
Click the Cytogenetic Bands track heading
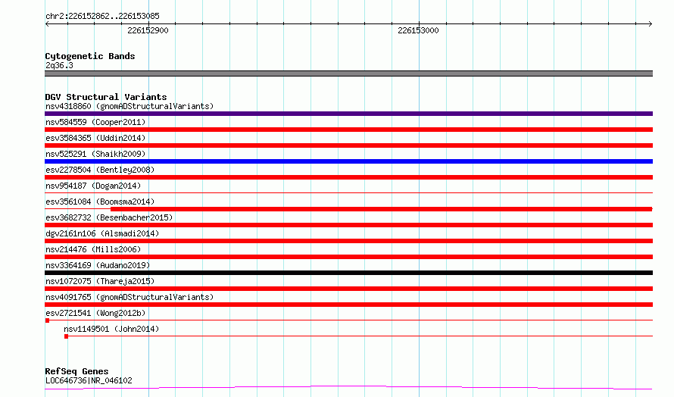(90, 56)
